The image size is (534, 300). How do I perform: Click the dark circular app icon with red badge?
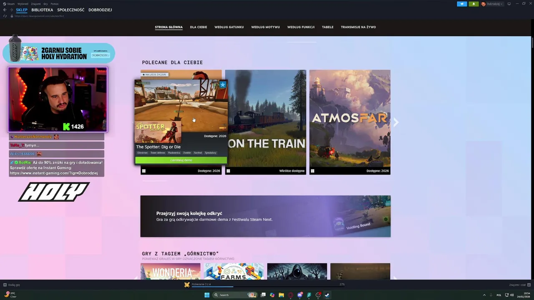pos(318,295)
